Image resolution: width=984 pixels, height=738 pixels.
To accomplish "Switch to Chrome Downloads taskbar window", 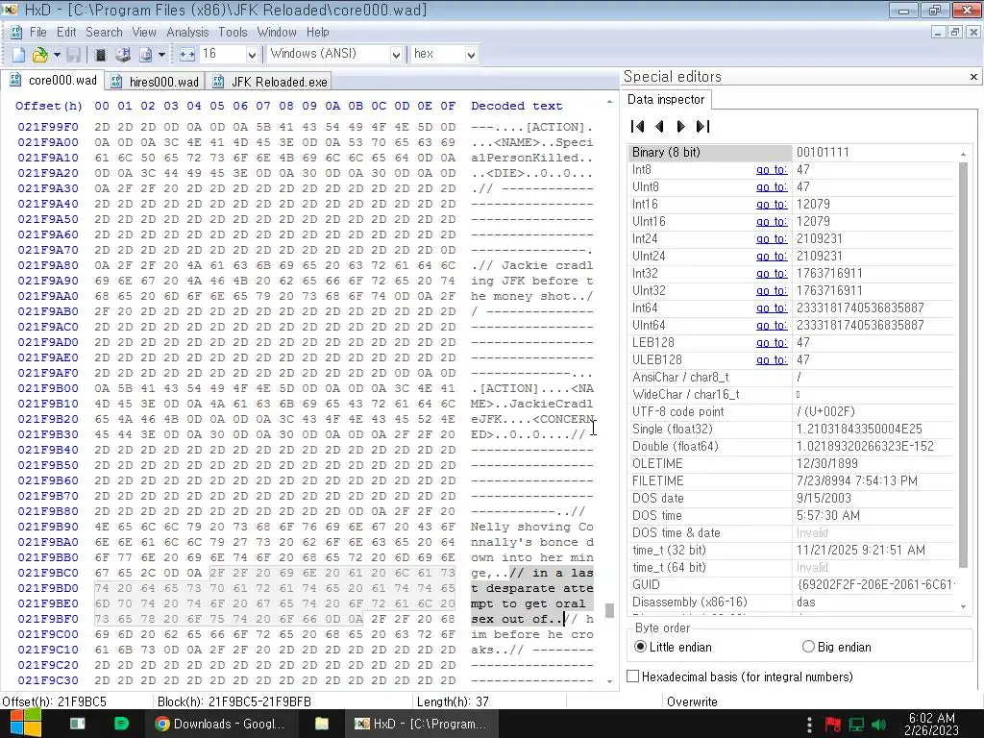I will (220, 724).
